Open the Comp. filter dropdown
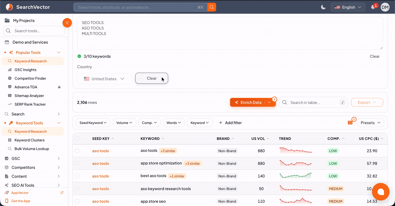The height and width of the screenshot is (206, 395). click(149, 123)
